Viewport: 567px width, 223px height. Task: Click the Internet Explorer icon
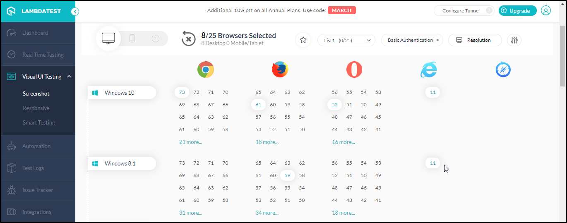(x=428, y=70)
